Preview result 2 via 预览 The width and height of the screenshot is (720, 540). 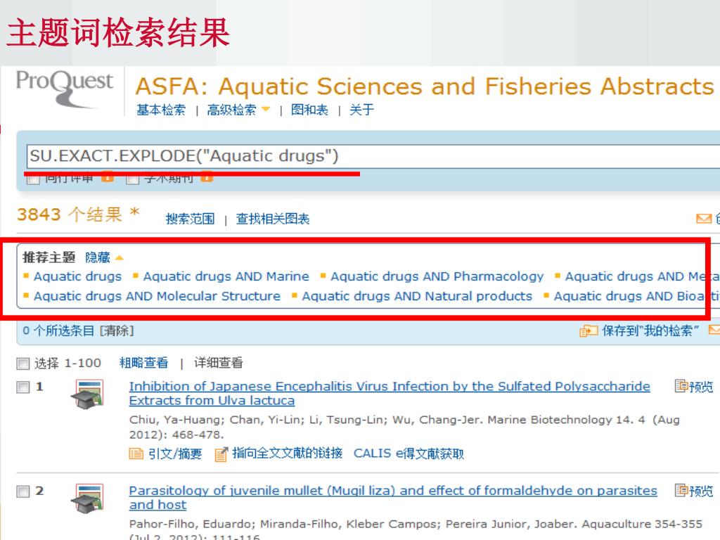(694, 491)
